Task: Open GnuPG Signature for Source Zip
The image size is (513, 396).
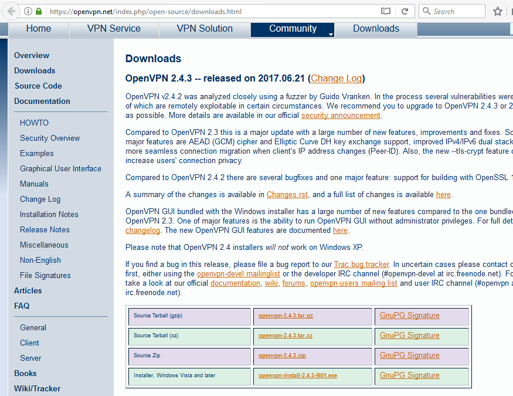Action: (x=410, y=356)
